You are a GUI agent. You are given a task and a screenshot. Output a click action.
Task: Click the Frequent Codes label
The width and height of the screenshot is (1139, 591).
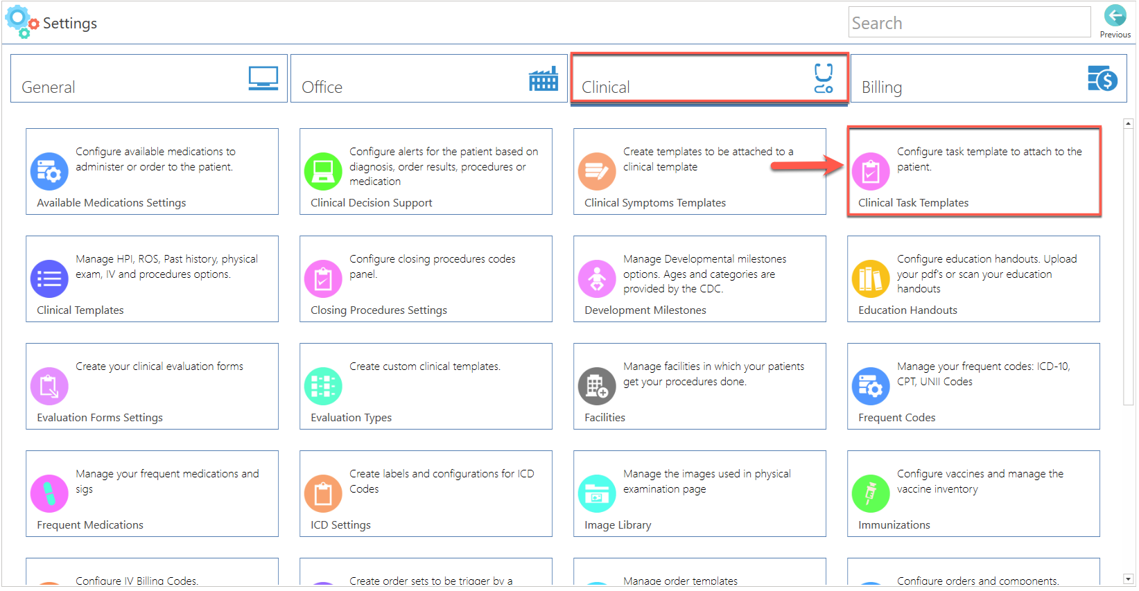click(x=897, y=417)
